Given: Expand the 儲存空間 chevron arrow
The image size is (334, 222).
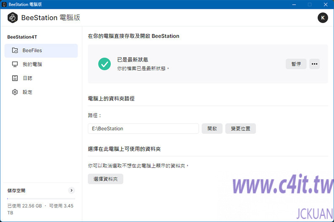Looking at the screenshot, I should (71, 190).
